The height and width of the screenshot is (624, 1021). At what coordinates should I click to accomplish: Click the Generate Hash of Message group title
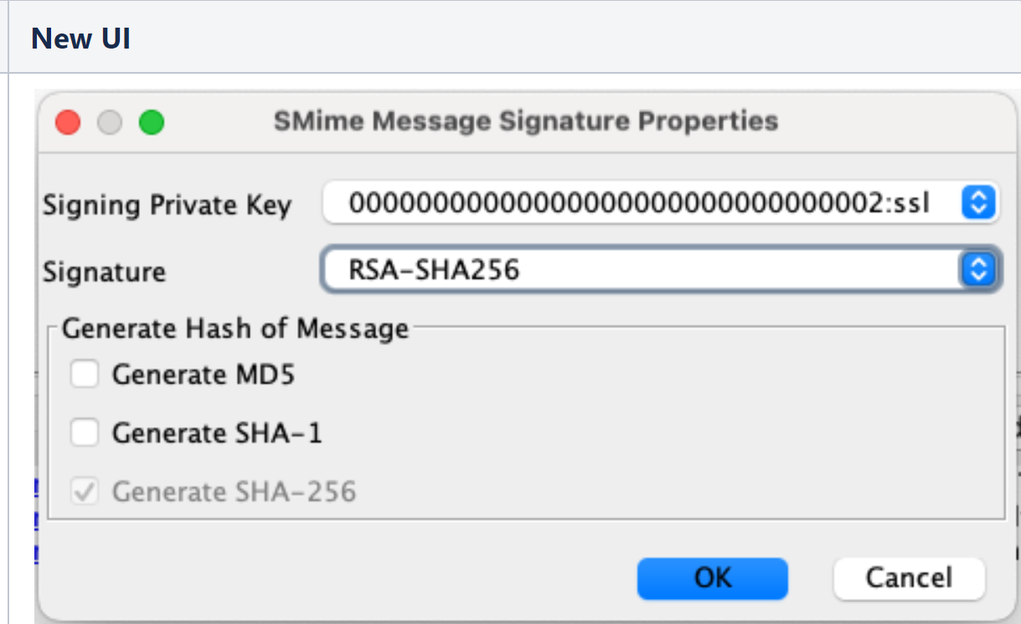point(235,328)
